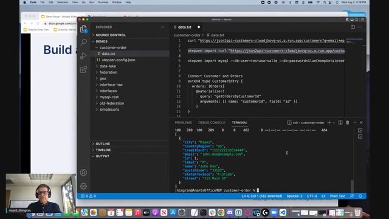
Task: Click the Chrome address bar docs.google.com
Action: pyautogui.click(x=61, y=23)
